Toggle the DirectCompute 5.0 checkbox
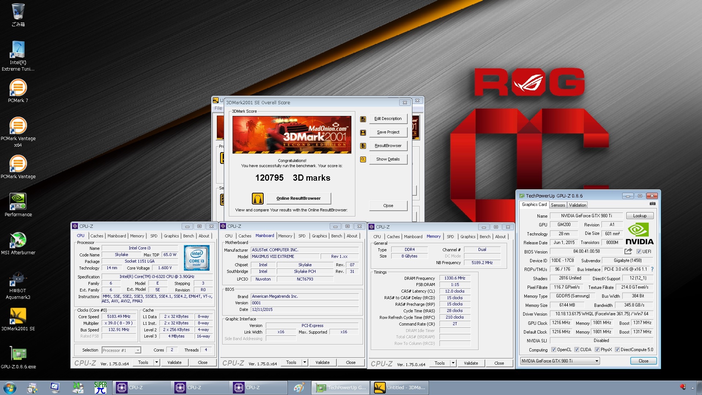This screenshot has width=702, height=395. 617,350
